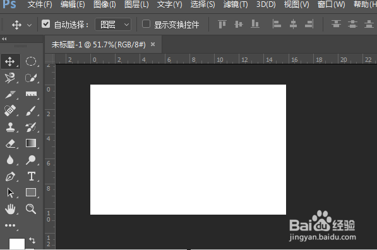Select the Path Selection tool
Screen dimensions: 377x250
tap(10, 193)
